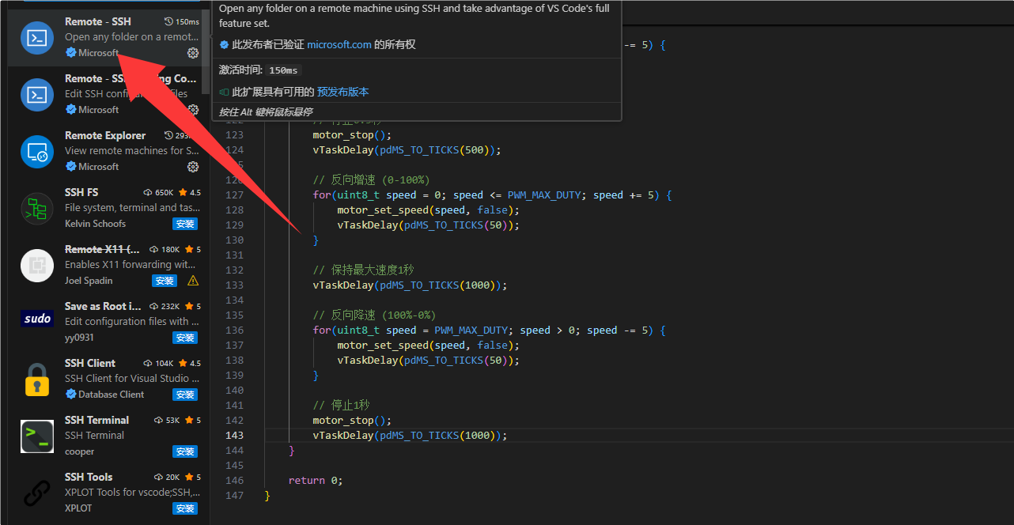Image resolution: width=1014 pixels, height=525 pixels.
Task: Click the warning triangle on Remote X11
Action: tap(193, 281)
